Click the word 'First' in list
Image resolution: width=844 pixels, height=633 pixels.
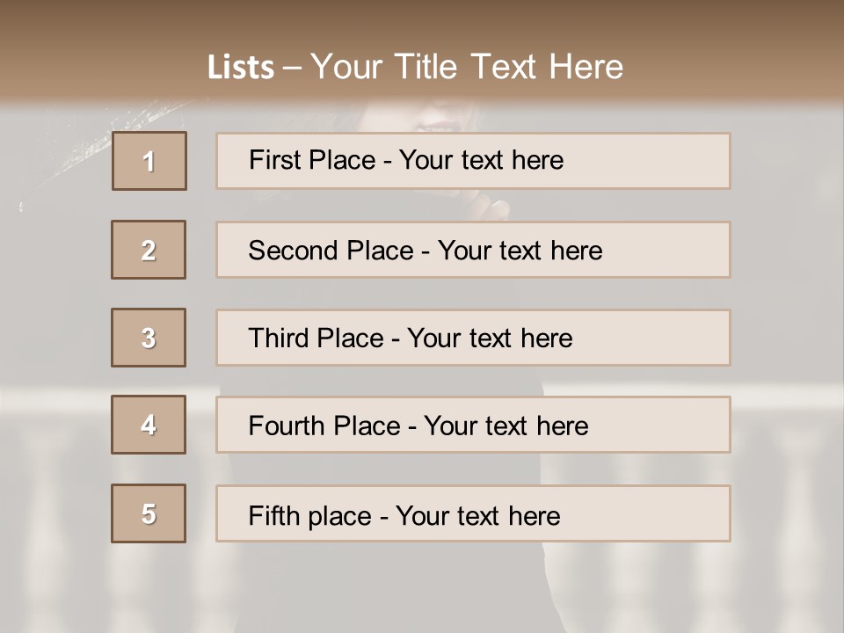(x=273, y=160)
